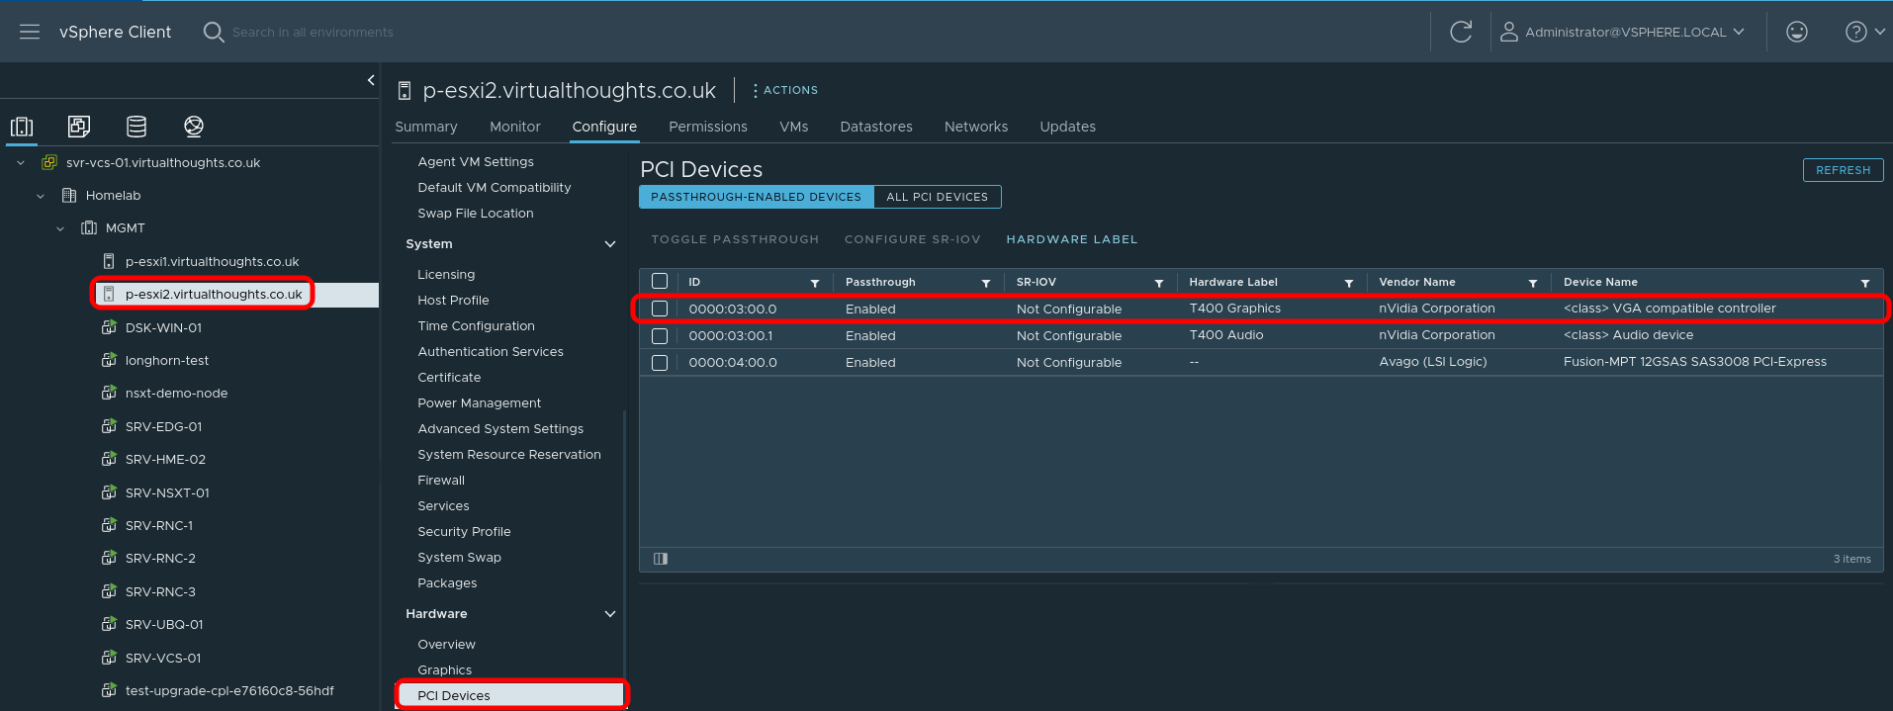Select PCI Devices in the hardware list
Image resolution: width=1893 pixels, height=711 pixels.
(x=511, y=695)
